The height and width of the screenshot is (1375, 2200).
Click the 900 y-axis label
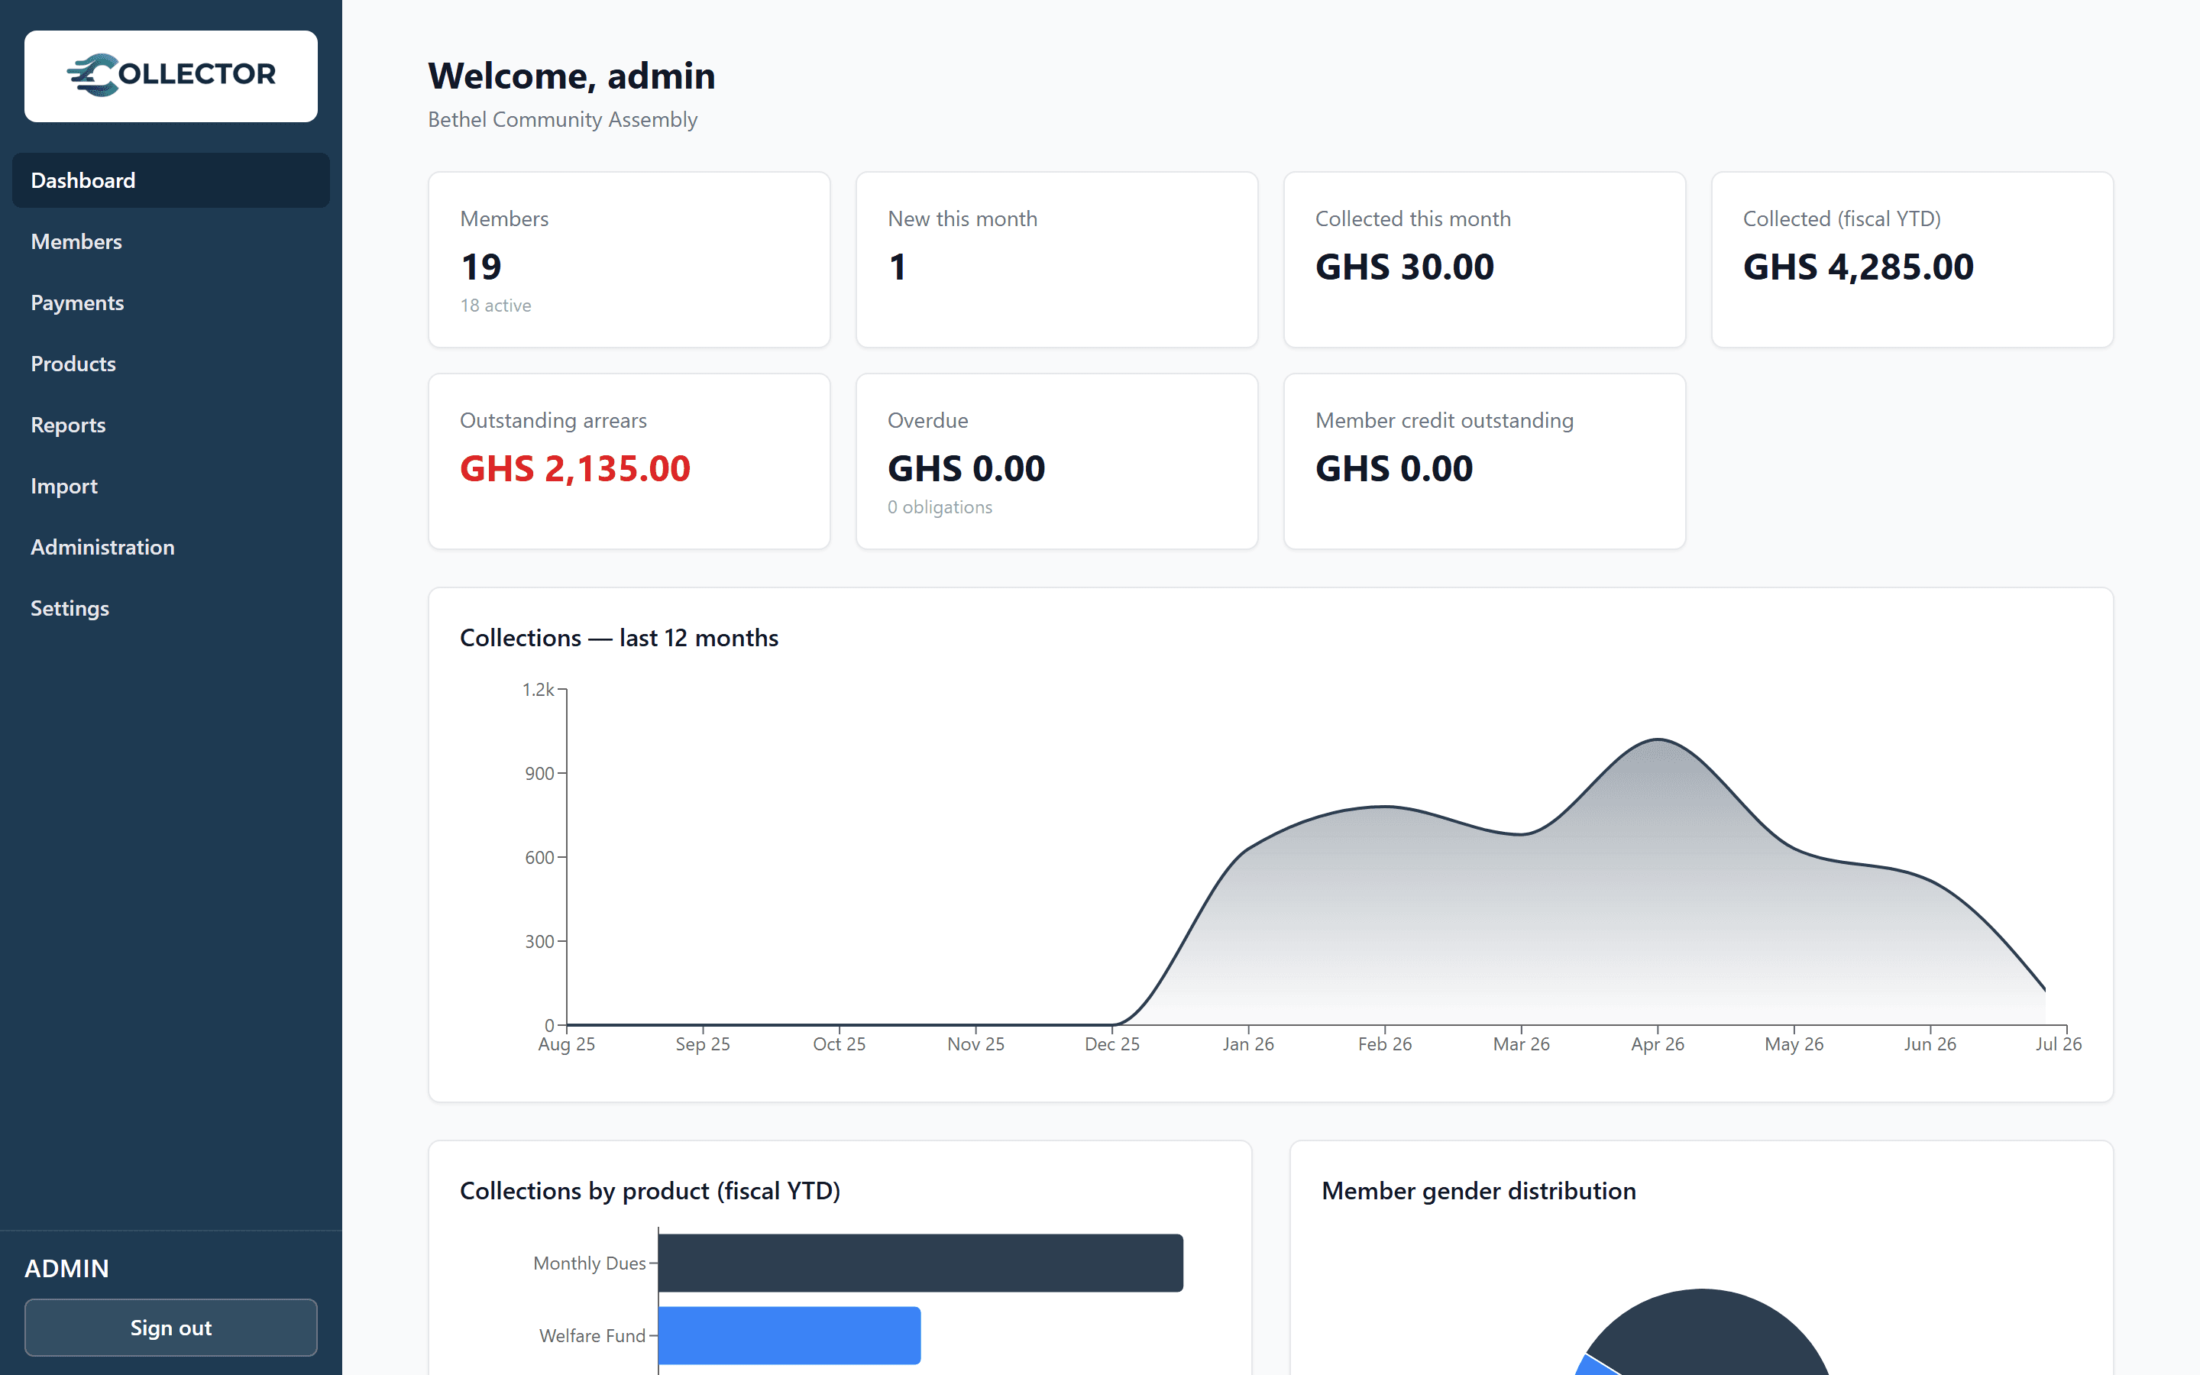point(539,773)
